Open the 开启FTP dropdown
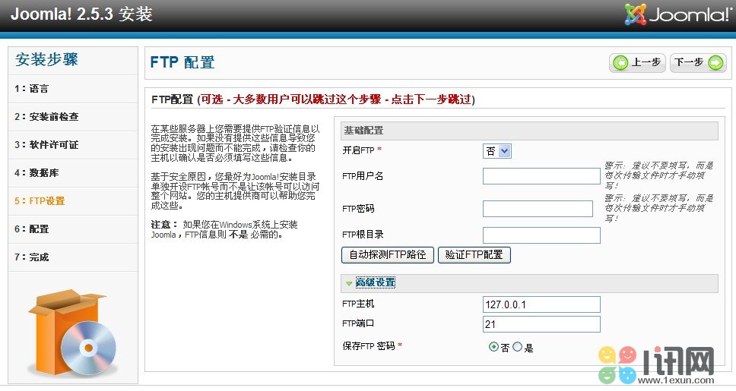The image size is (736, 391). (x=498, y=151)
